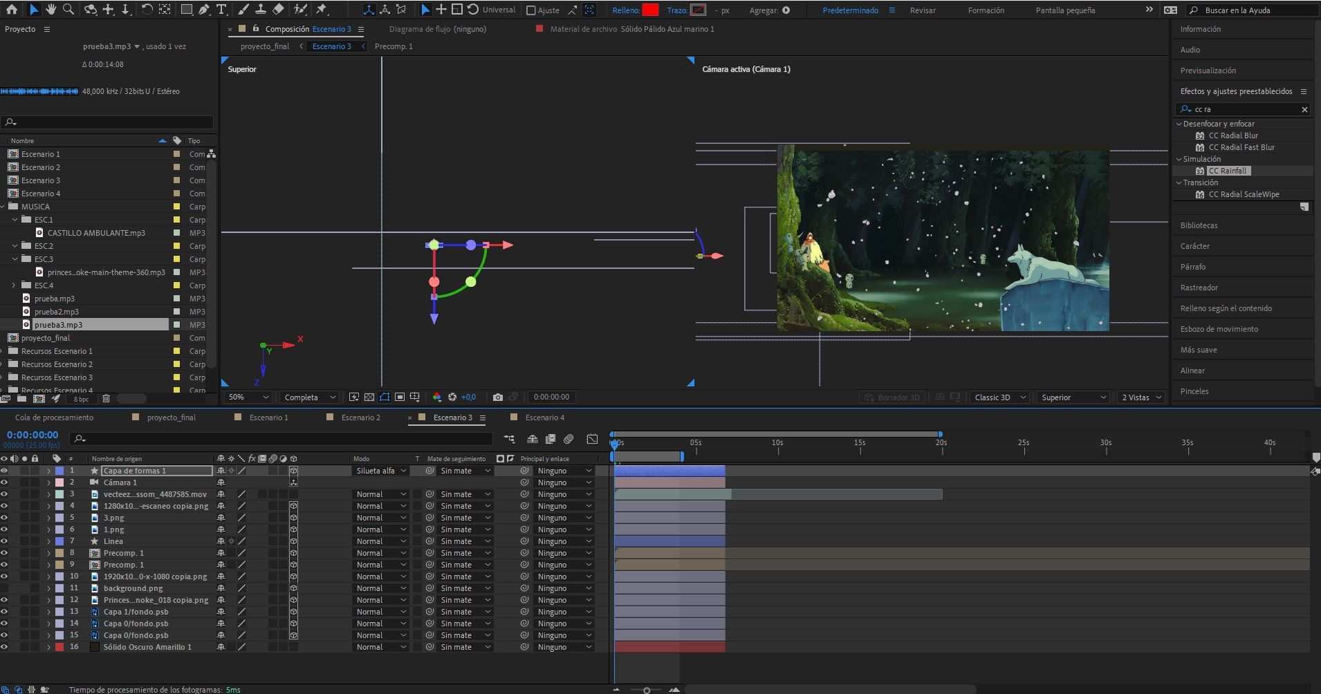Open Silueta alfa mode dropdown
The width and height of the screenshot is (1321, 694).
[x=381, y=471]
